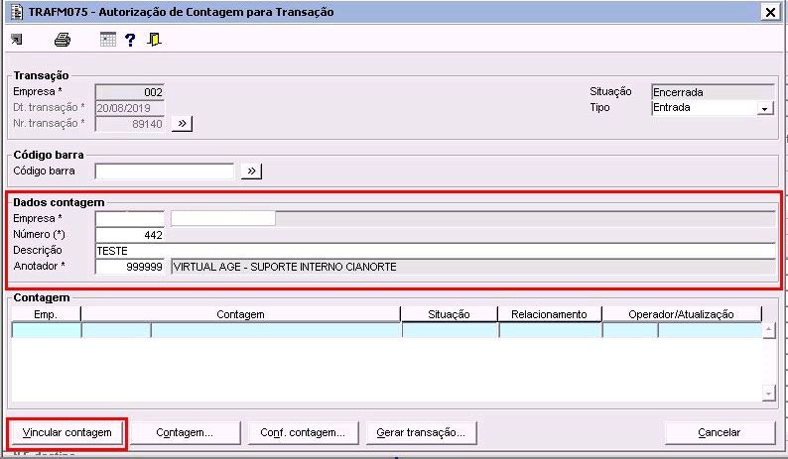The width and height of the screenshot is (788, 459).
Task: Open the calendar grid toolbar icon
Action: (x=107, y=40)
